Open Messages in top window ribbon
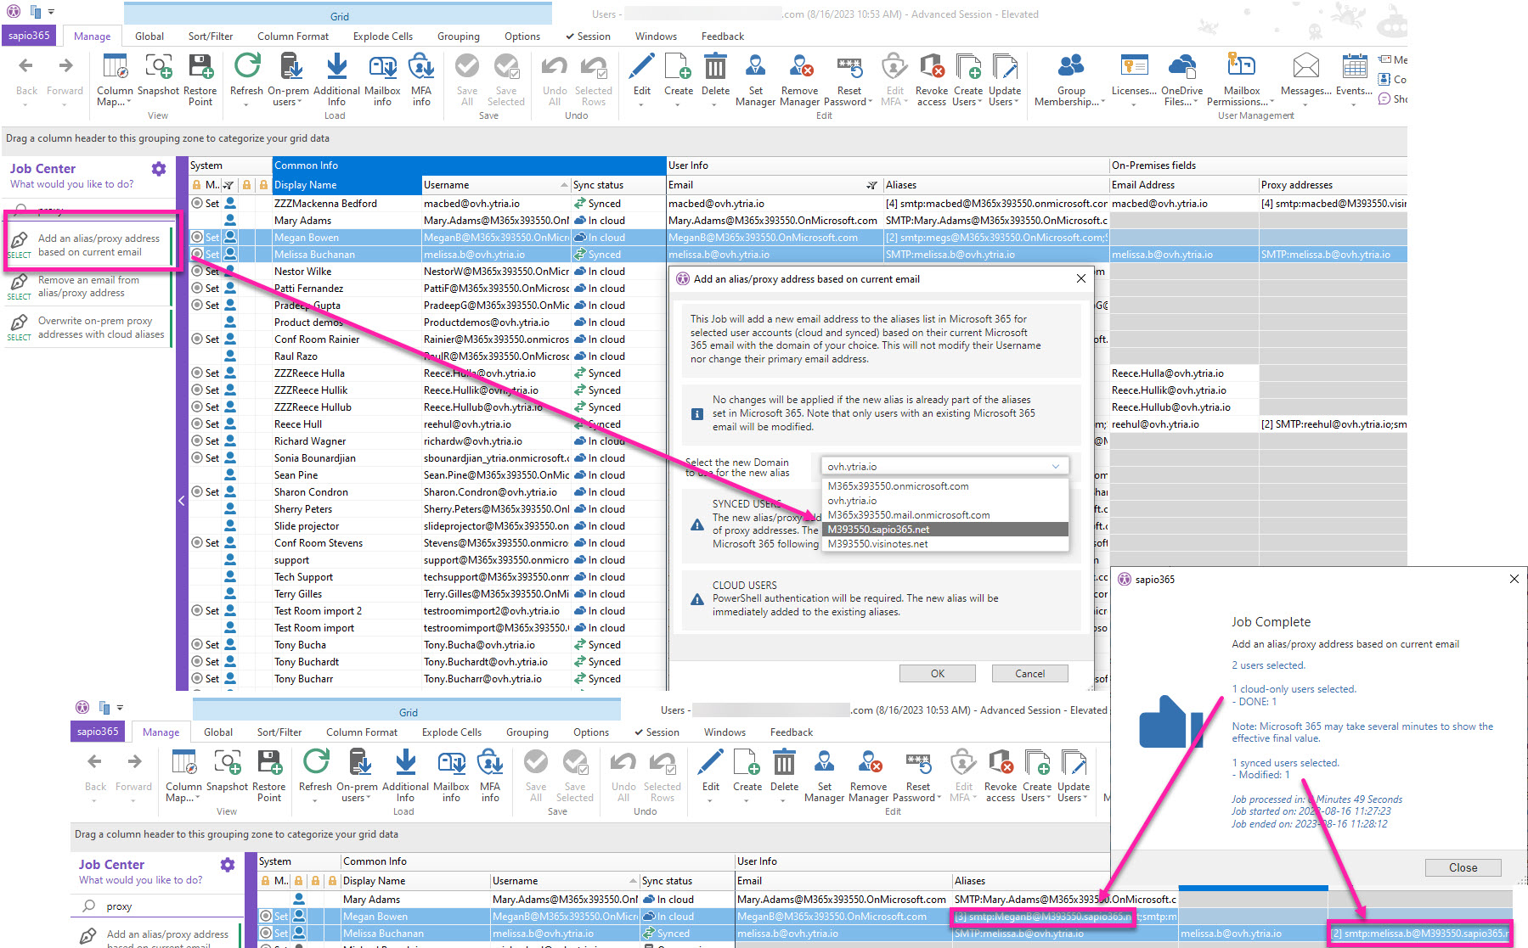This screenshot has width=1528, height=948. 1306,75
